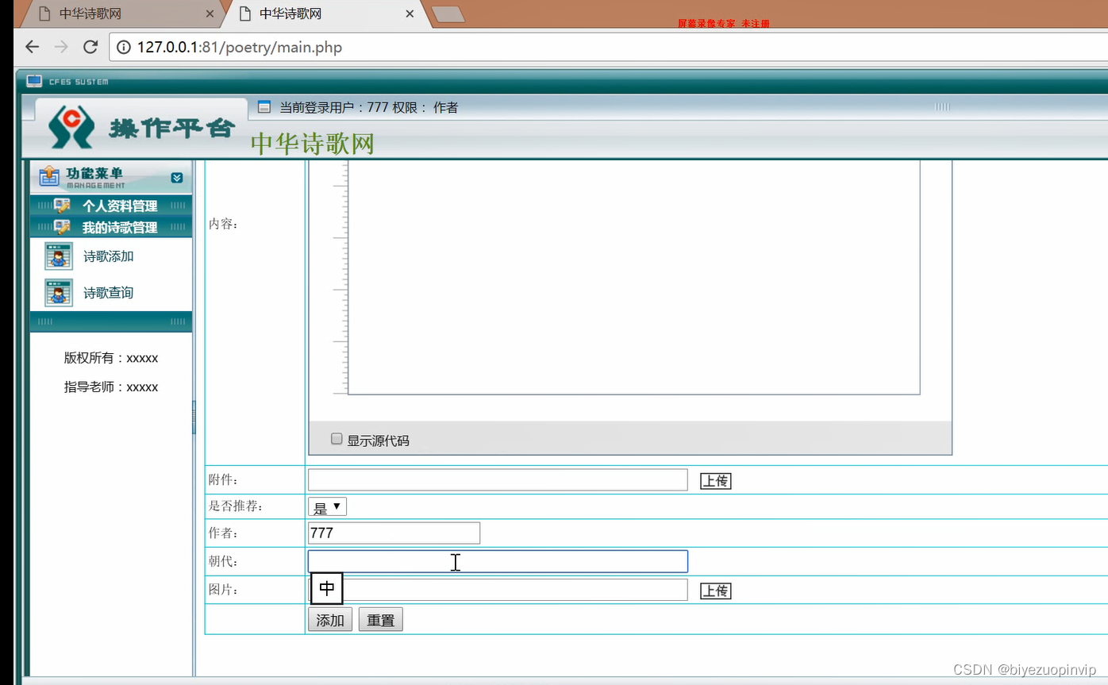Click the 图片 input field
1108x685 pixels.
(x=498, y=590)
